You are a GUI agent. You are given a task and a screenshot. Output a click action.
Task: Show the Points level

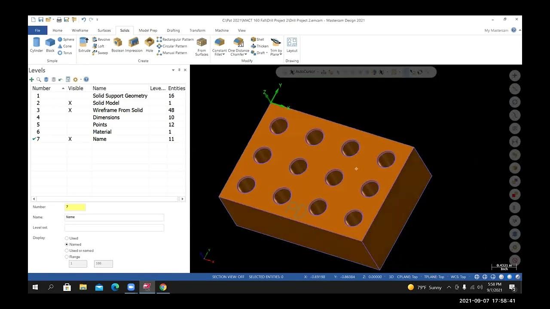click(x=70, y=124)
